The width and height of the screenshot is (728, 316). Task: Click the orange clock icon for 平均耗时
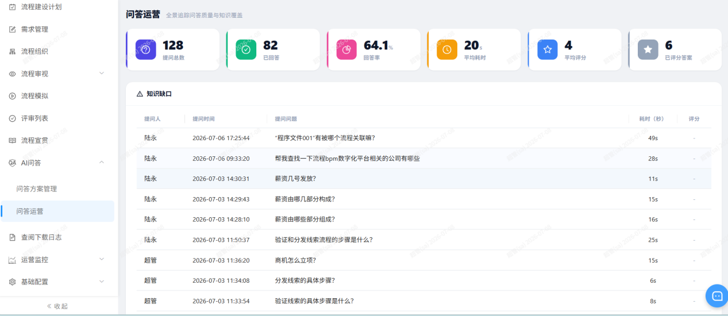(447, 49)
